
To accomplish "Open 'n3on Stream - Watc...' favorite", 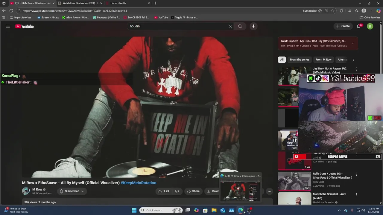I will pos(76,17).
